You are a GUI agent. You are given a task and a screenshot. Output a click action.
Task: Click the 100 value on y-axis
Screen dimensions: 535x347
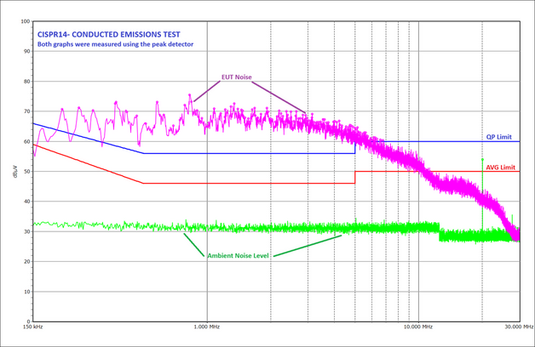tap(25, 21)
